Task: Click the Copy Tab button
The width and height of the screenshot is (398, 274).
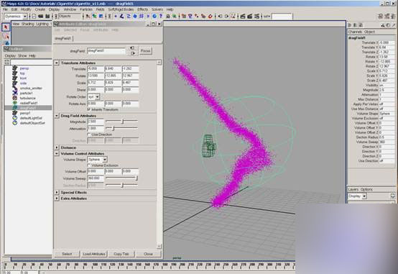Action: (x=121, y=254)
